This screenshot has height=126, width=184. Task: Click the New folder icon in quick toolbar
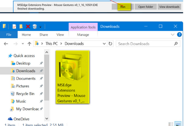coord(21,26)
